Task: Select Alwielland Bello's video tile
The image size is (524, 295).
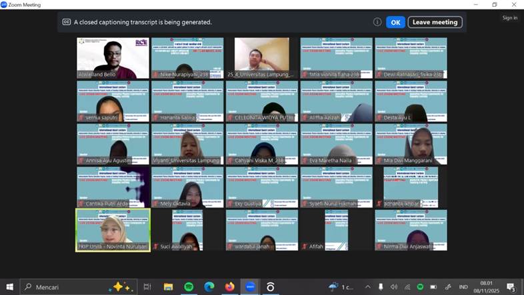Action: point(113,59)
